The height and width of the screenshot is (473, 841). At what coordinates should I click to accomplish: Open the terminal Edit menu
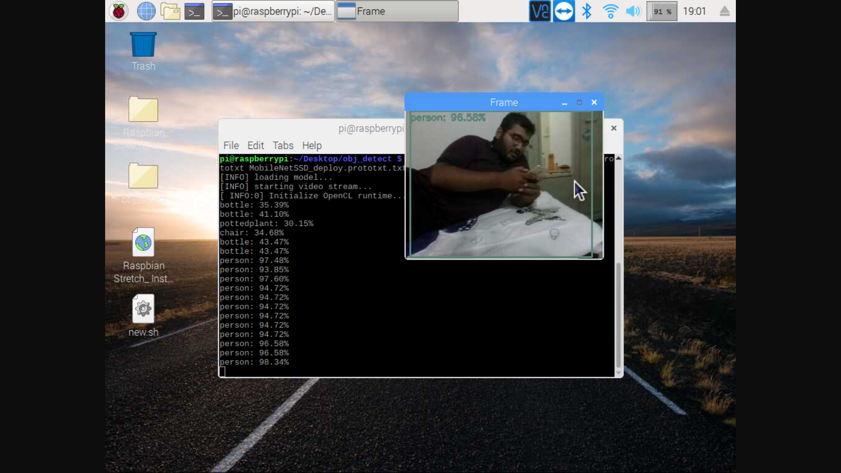click(x=255, y=145)
